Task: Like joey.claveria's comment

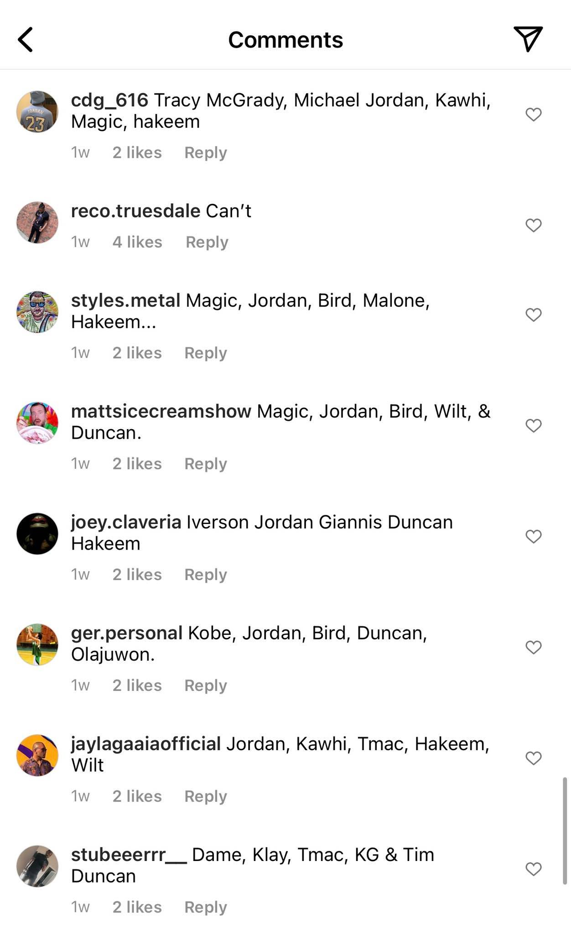Action: (533, 536)
